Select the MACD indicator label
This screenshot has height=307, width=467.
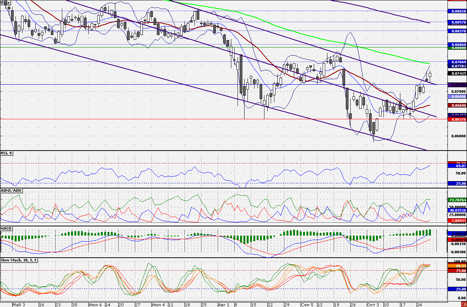tap(7, 229)
